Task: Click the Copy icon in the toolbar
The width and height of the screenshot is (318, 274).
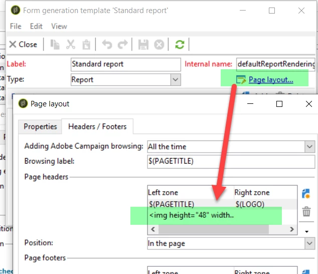Action: (x=55, y=45)
